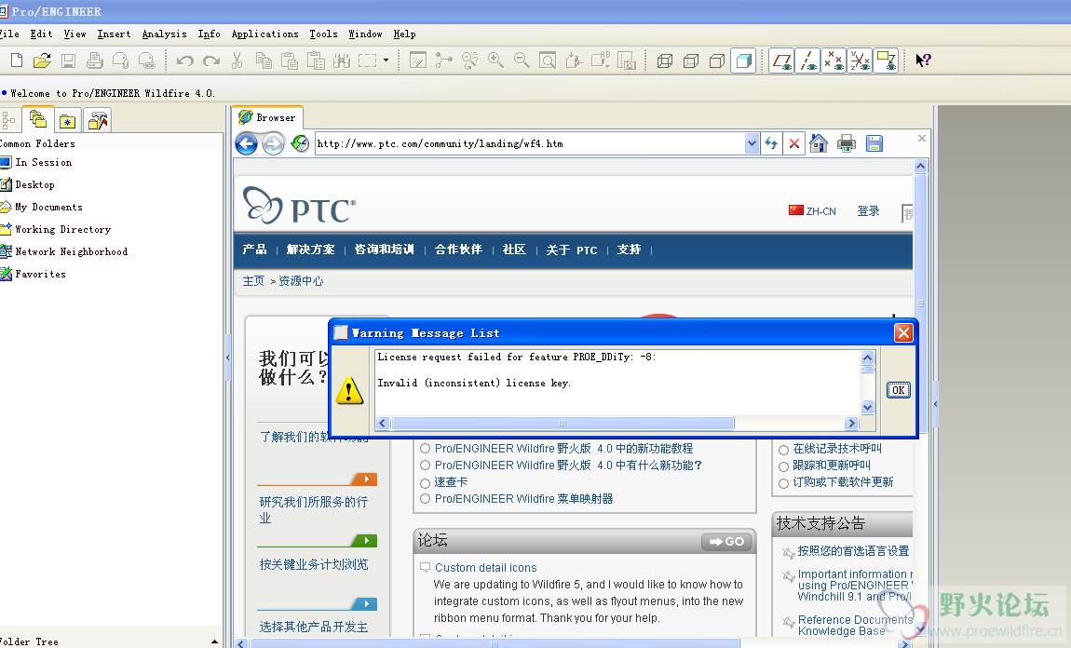Click the Cut scissors icon
The width and height of the screenshot is (1071, 648).
pos(237,61)
